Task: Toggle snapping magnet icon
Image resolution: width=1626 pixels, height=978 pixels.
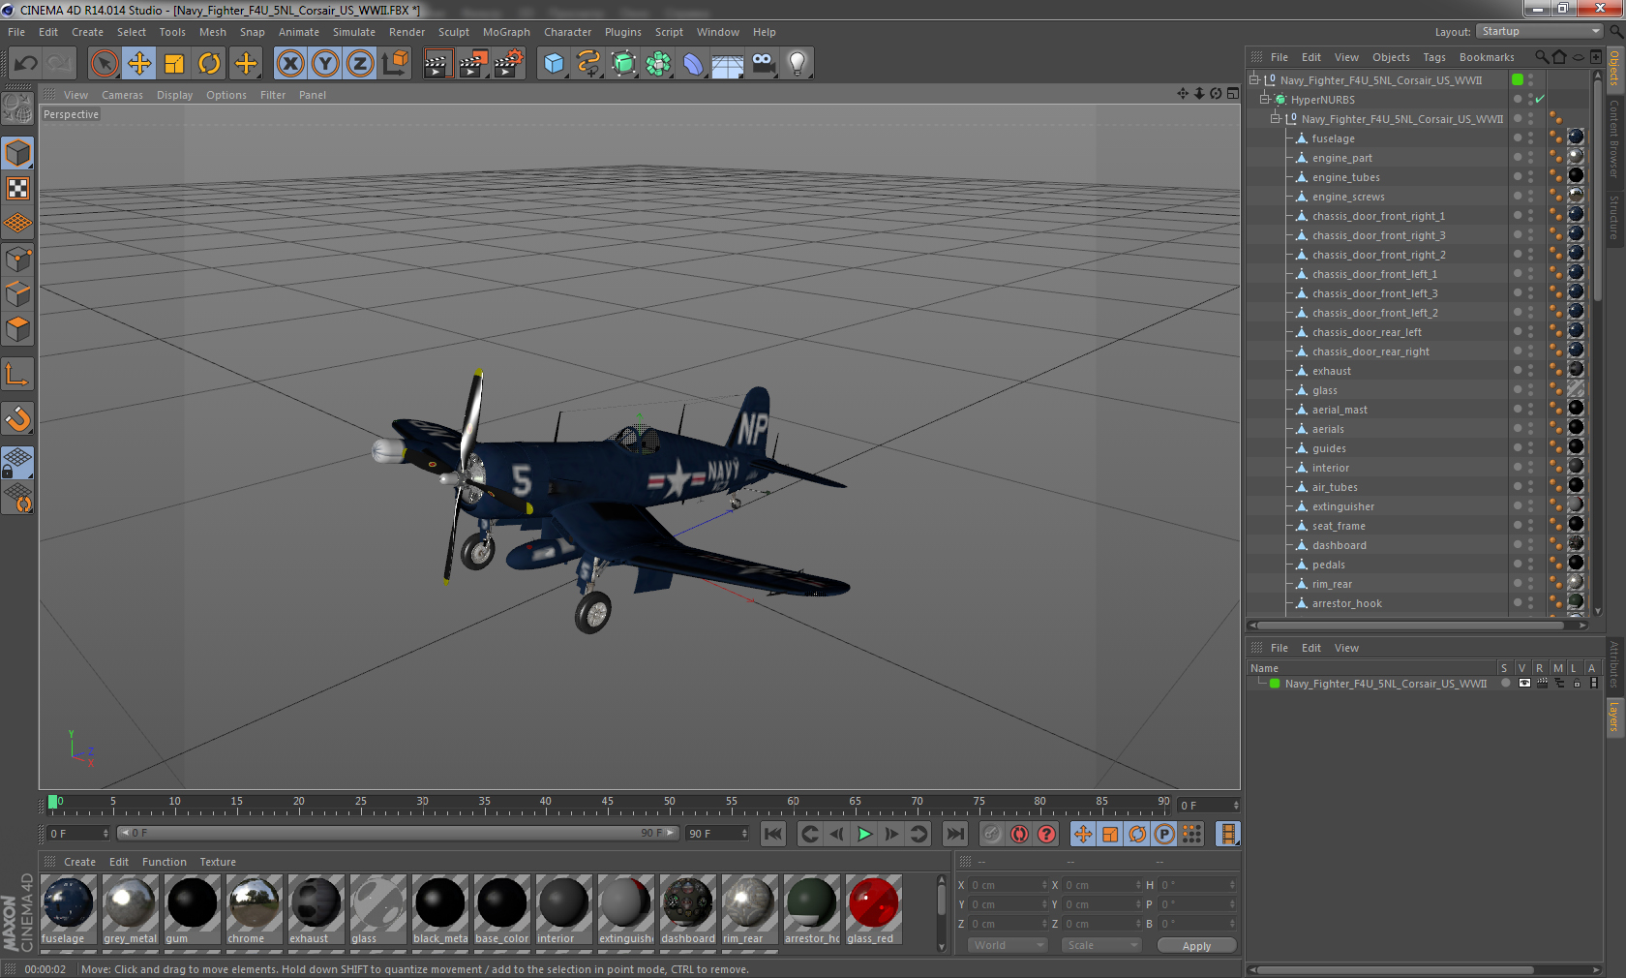Action: point(18,418)
